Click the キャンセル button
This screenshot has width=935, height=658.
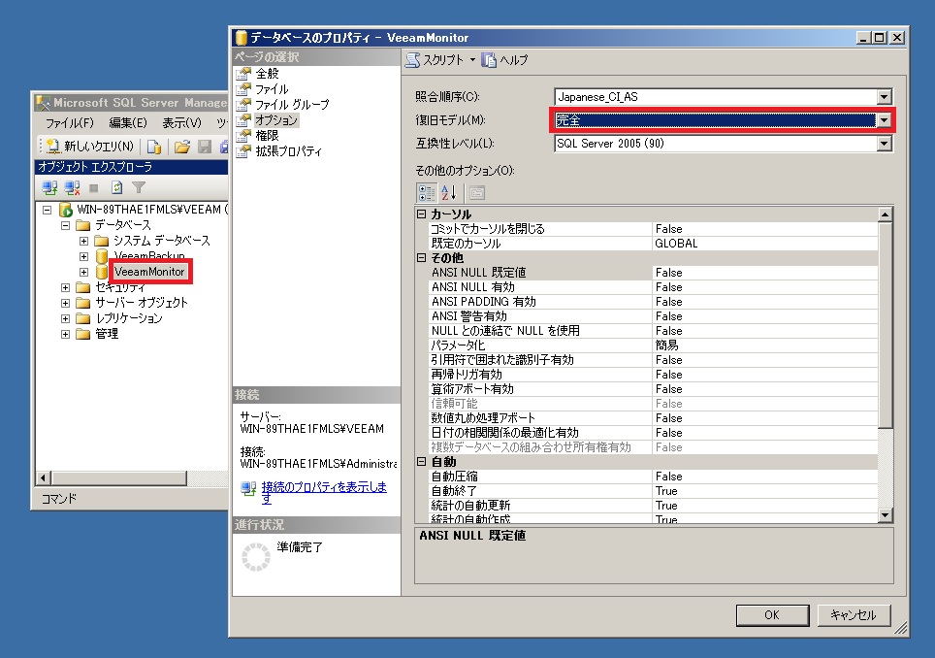click(854, 615)
